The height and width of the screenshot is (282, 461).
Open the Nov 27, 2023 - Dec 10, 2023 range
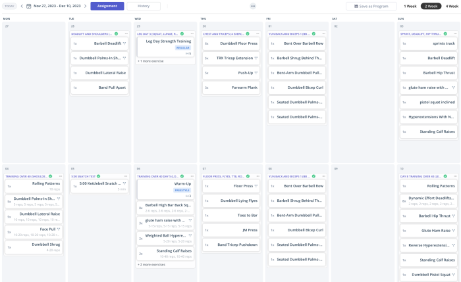click(57, 6)
